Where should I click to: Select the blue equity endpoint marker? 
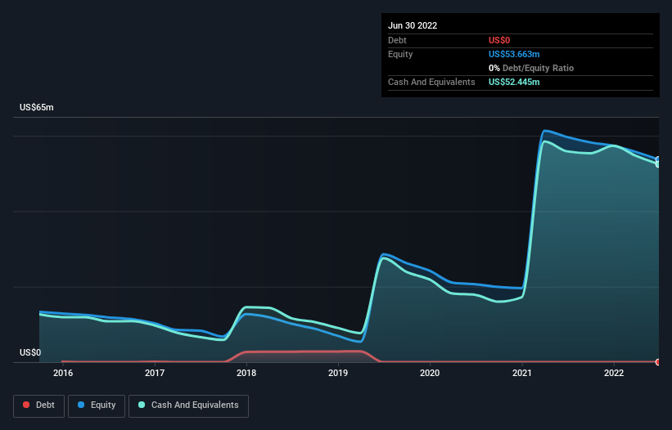coord(658,159)
